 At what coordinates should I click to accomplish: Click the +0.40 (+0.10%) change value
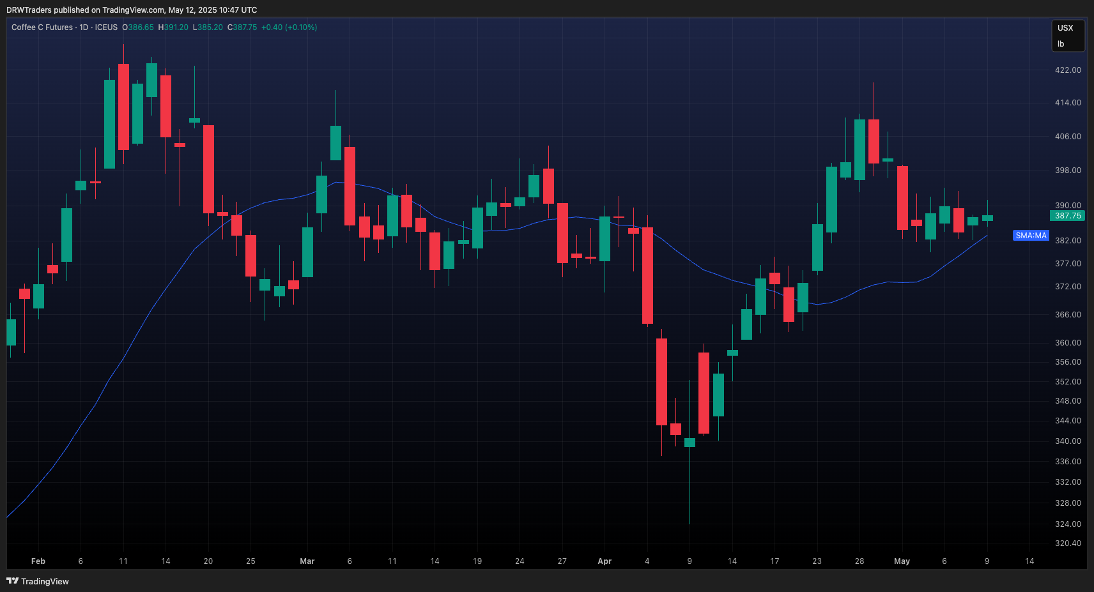pyautogui.click(x=289, y=27)
